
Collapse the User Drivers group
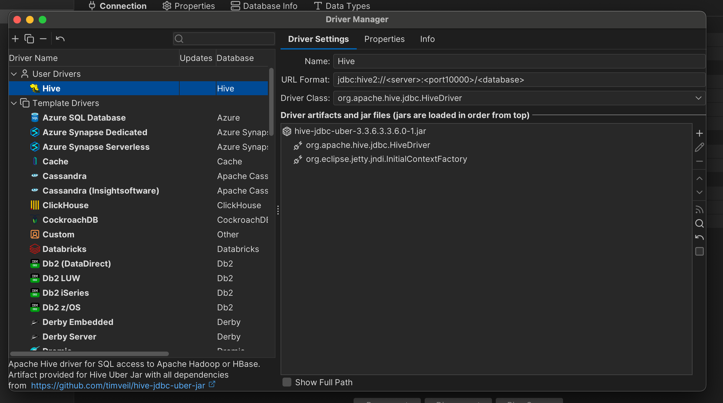point(14,74)
